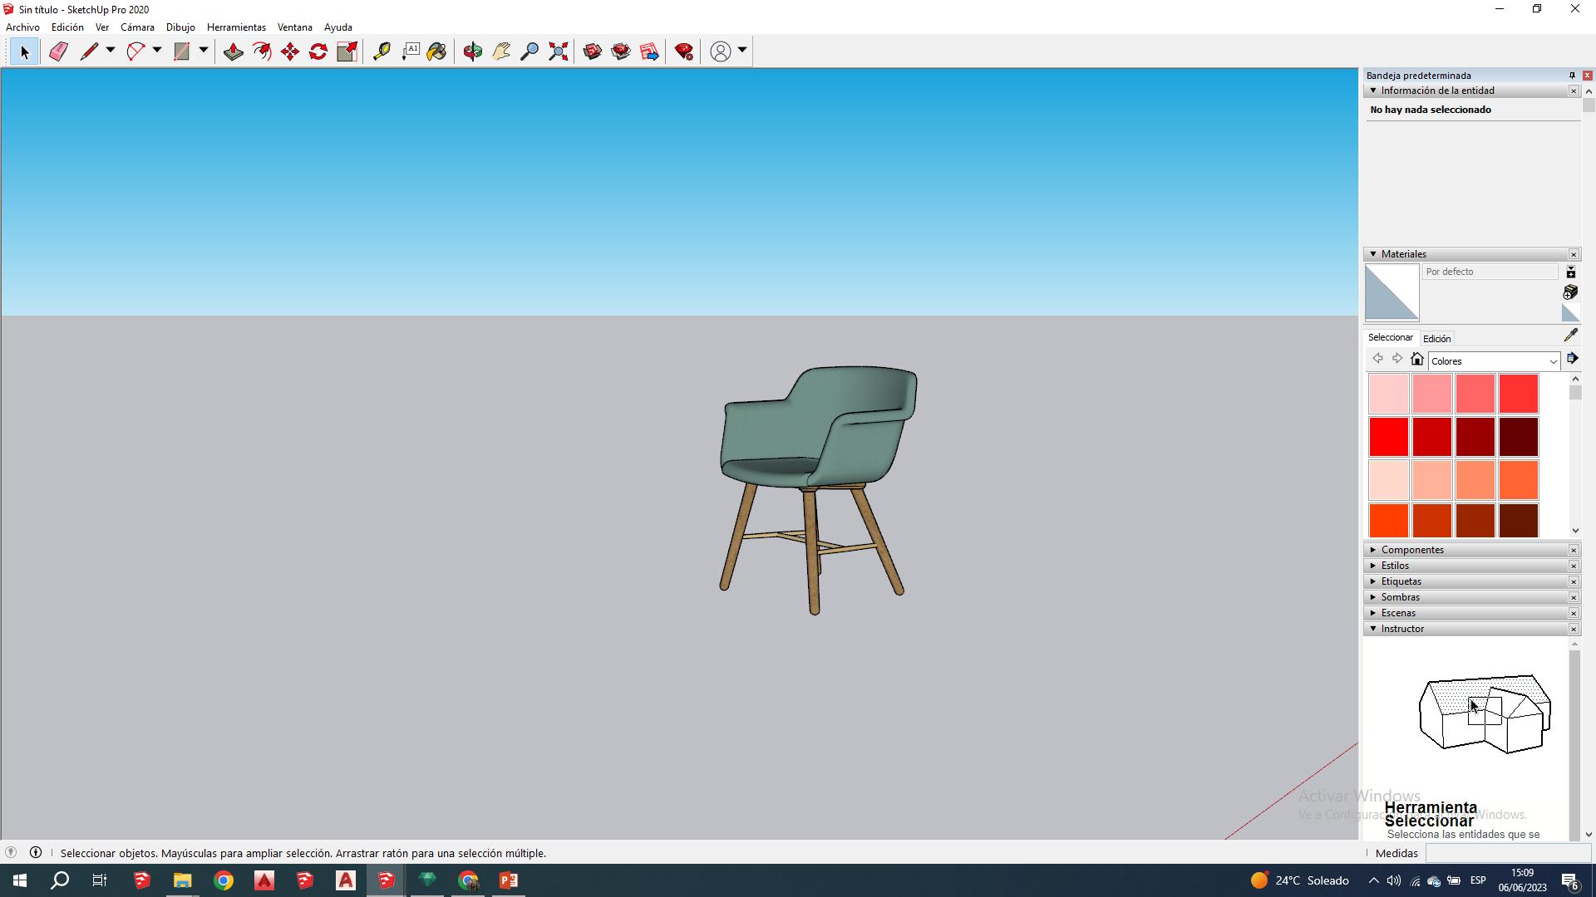Switch to the Edición materials tab
Image resolution: width=1596 pixels, height=897 pixels.
click(x=1436, y=339)
